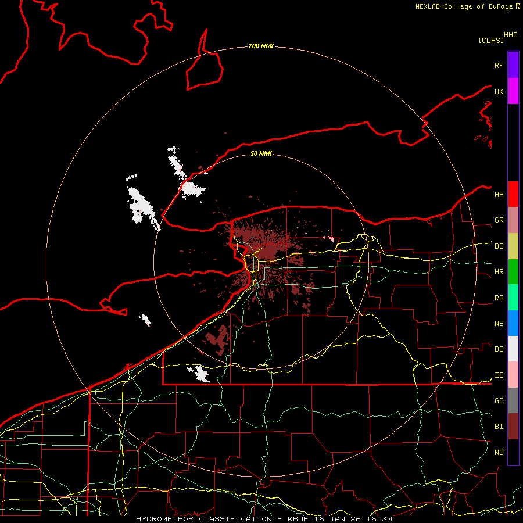Image resolution: width=523 pixels, height=523 pixels.
Task: Click the 'RA' legend label
Action: click(x=499, y=298)
